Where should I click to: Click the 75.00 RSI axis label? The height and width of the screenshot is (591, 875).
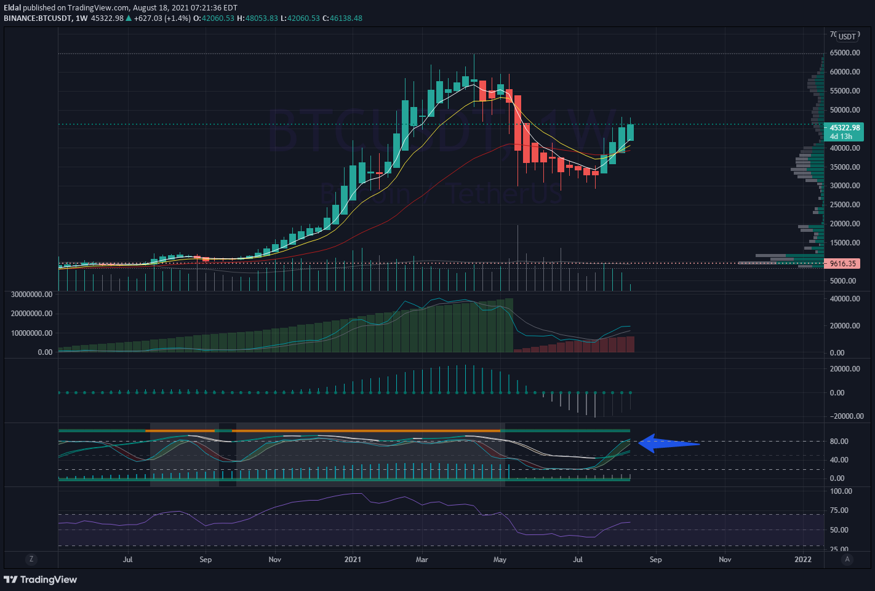(x=839, y=510)
